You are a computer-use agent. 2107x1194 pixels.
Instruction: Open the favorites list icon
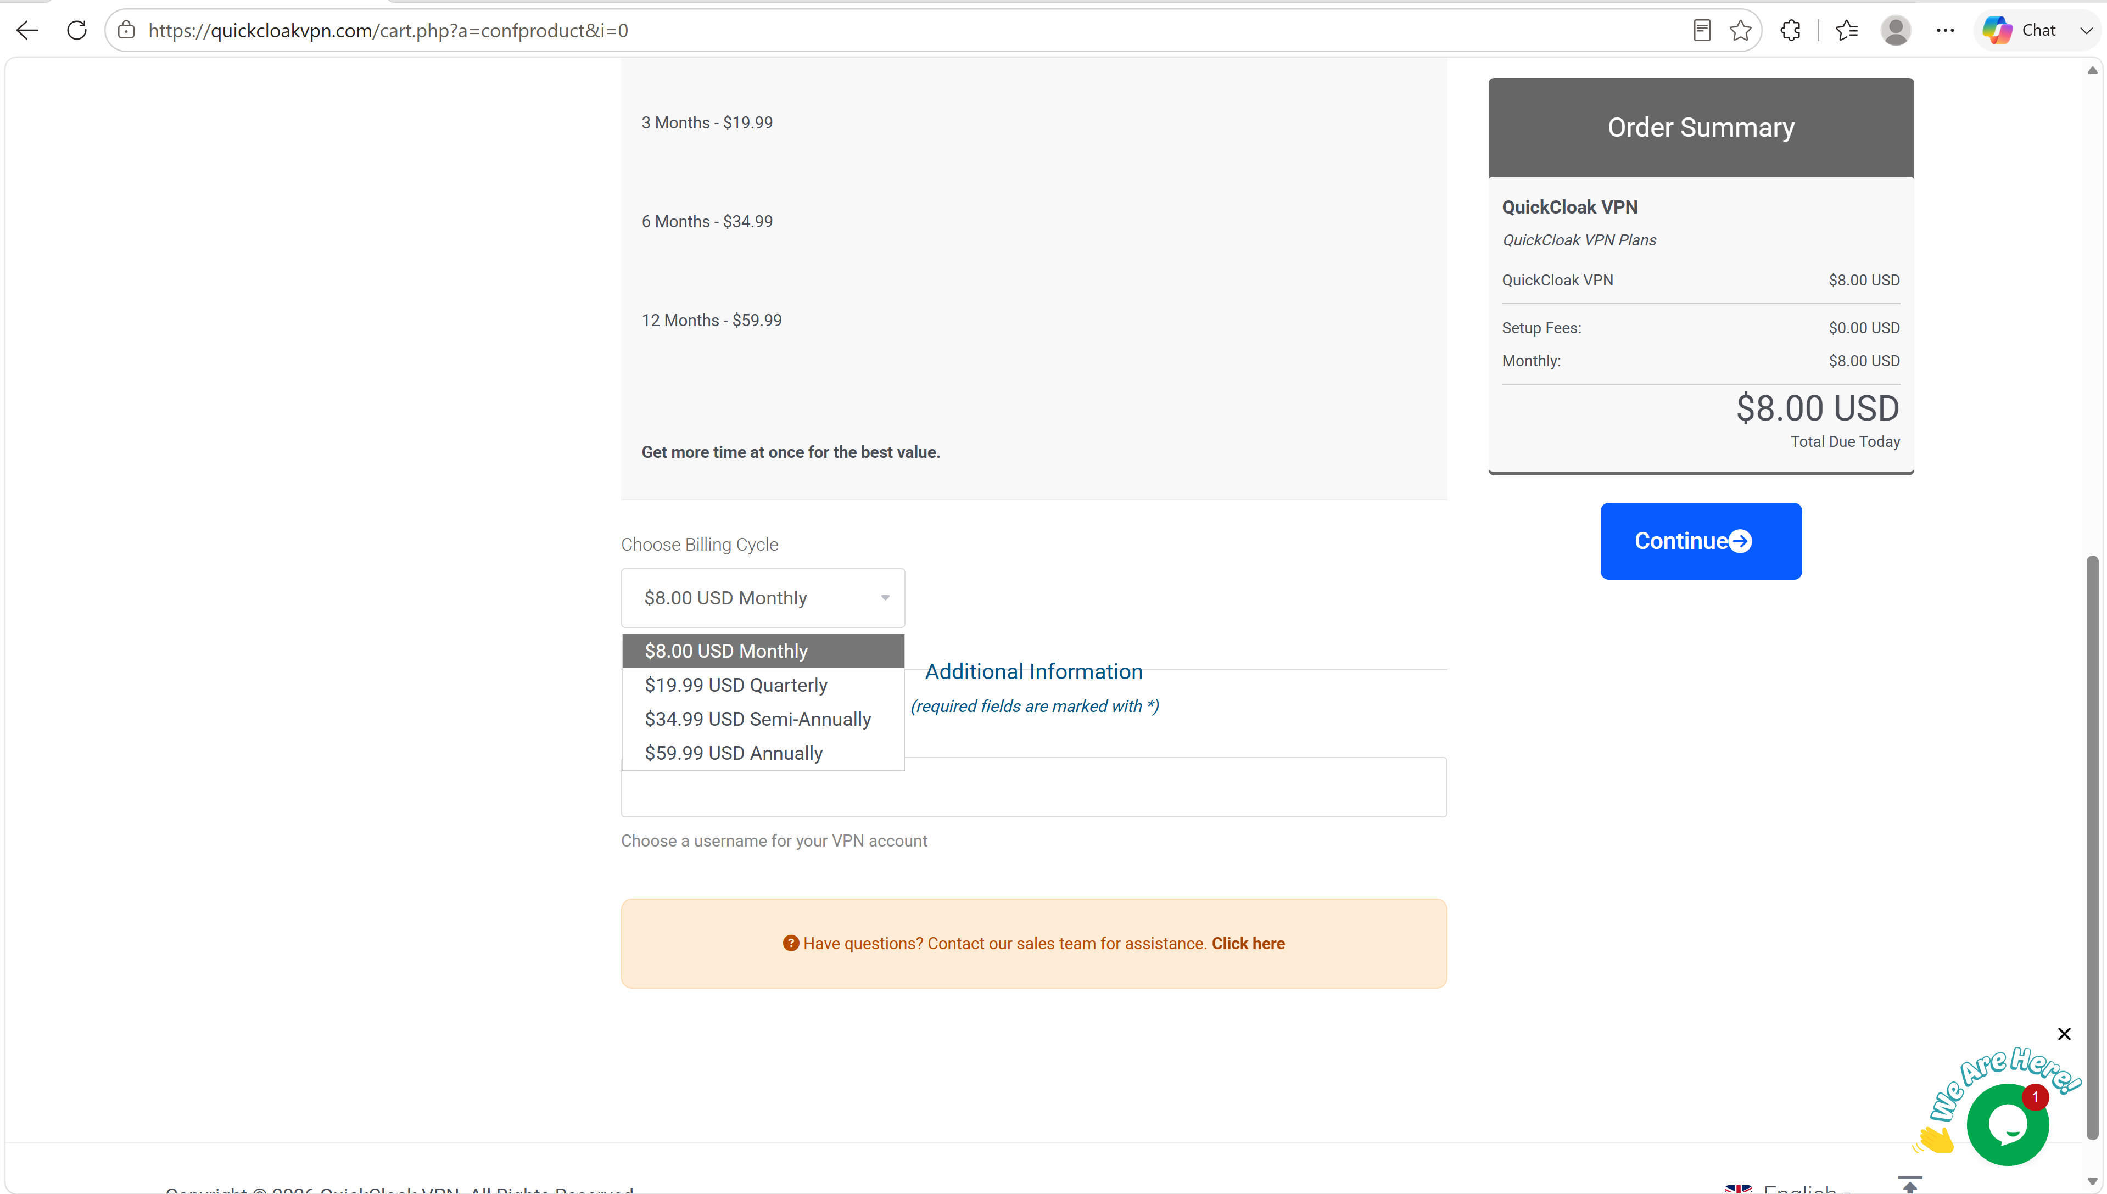click(1847, 30)
